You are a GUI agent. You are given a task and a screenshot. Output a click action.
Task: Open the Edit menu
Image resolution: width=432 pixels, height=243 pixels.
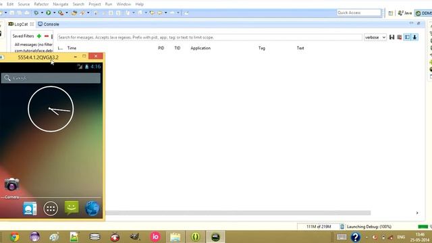(x=10, y=4)
